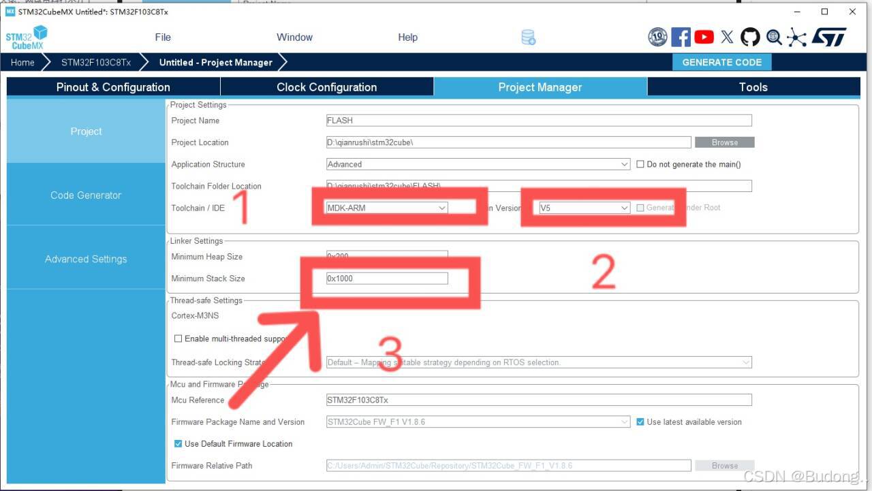Screen dimensions: 872x491
Task: Open the database update icon
Action: [529, 37]
